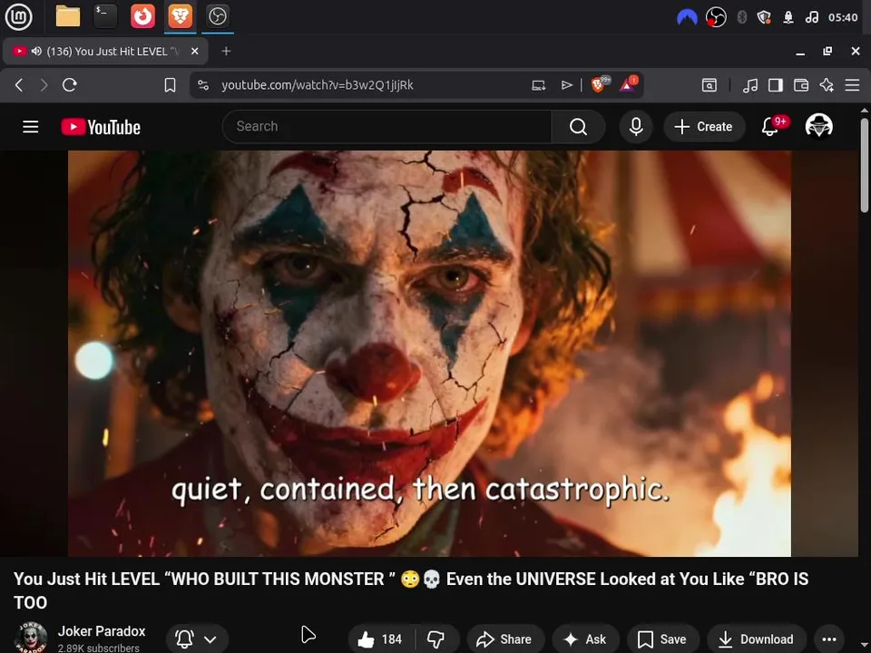Open the Brave Wallet icon

pyautogui.click(x=801, y=85)
